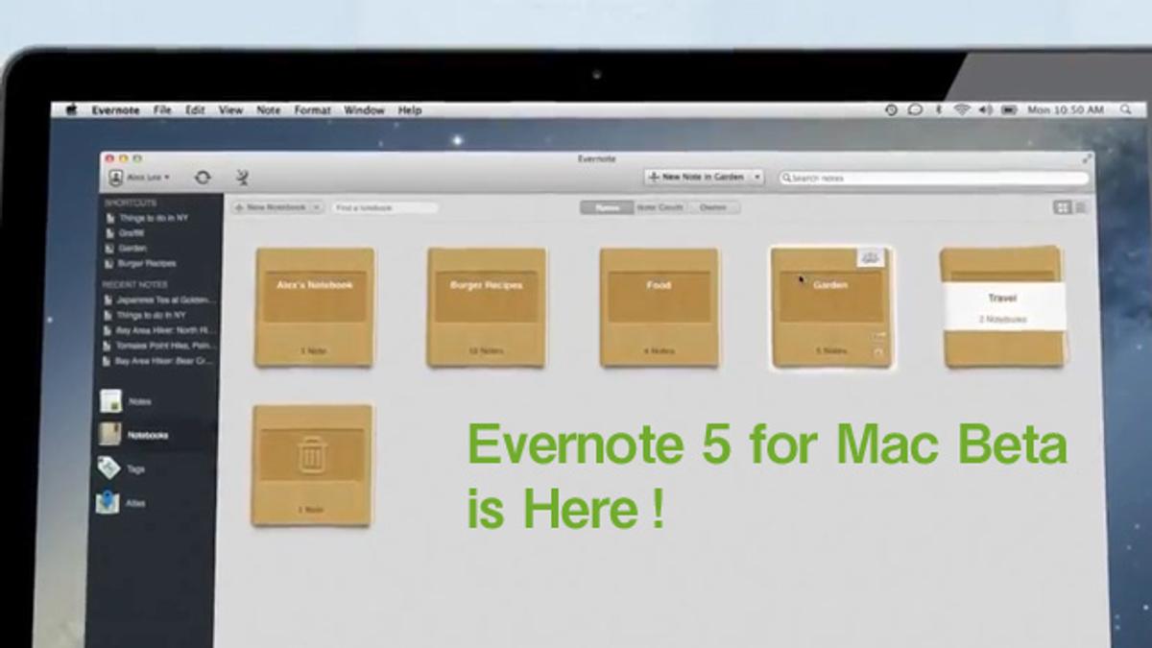The image size is (1152, 648).
Task: Click the New Note in Garden button
Action: pyautogui.click(x=696, y=178)
